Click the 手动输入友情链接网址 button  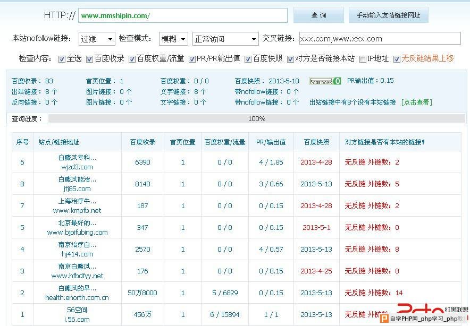click(389, 15)
